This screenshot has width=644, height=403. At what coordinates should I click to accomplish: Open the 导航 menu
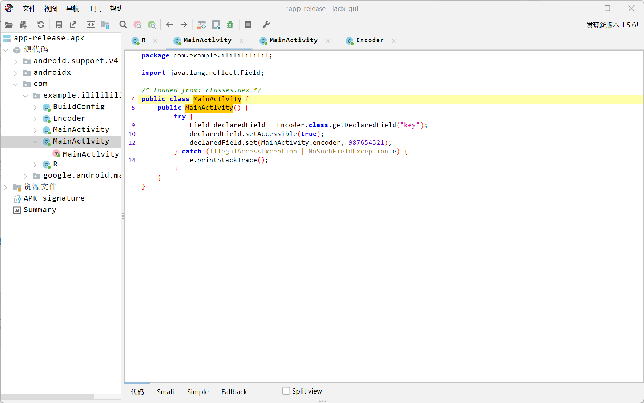(x=73, y=8)
